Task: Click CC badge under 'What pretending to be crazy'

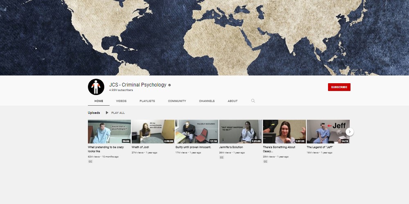Action: [x=90, y=162]
